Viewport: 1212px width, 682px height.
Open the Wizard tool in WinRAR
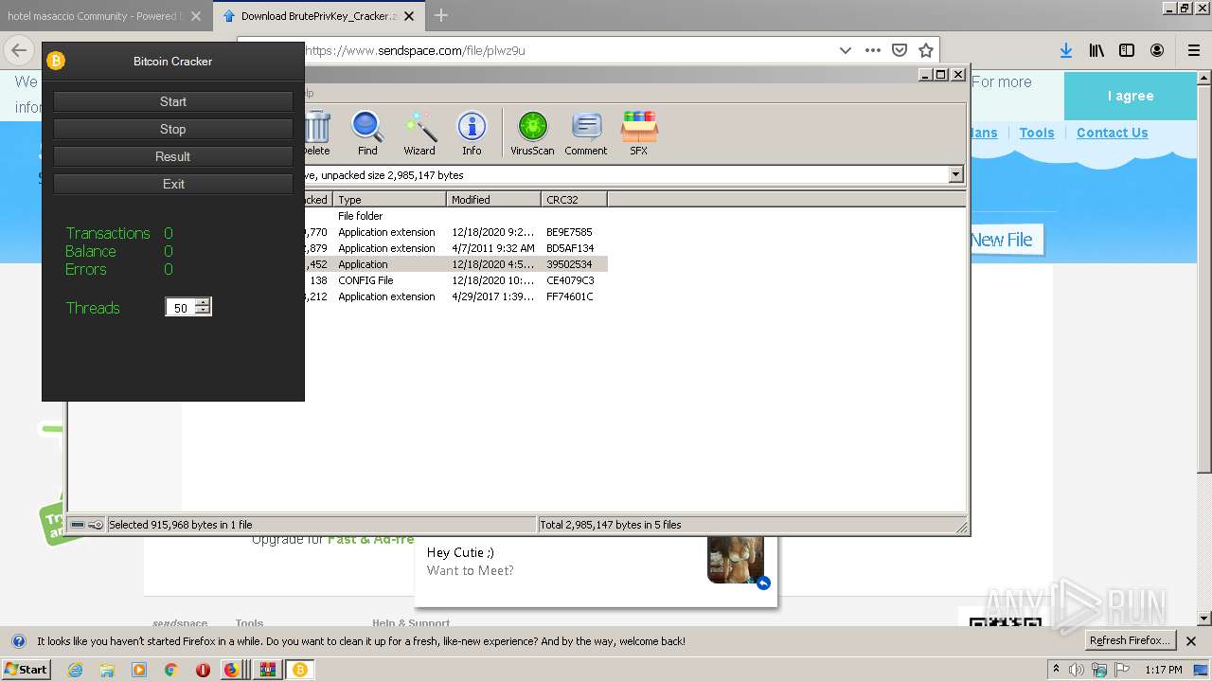point(419,133)
